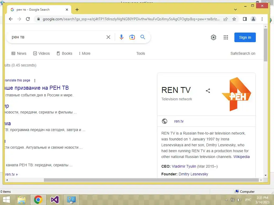Viewport: 274px width, 205px height.
Task: Switch to the Books results tab
Action: click(x=64, y=53)
